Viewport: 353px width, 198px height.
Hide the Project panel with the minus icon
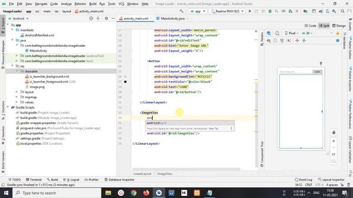pyautogui.click(x=113, y=18)
